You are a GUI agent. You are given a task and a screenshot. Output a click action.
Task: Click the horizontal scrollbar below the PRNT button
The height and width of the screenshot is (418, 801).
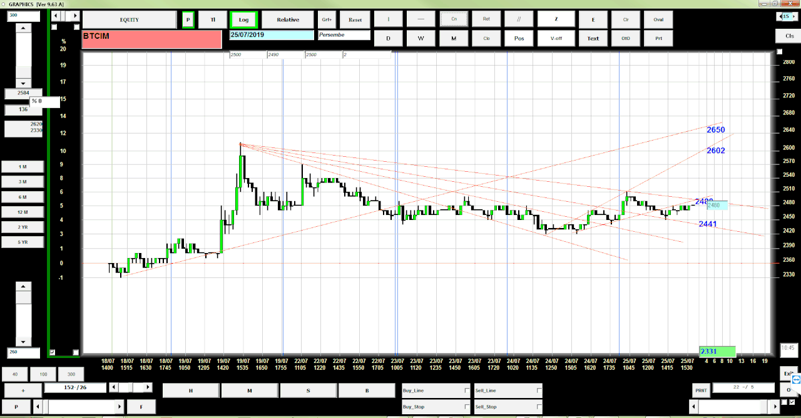click(736, 407)
